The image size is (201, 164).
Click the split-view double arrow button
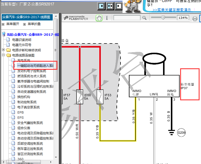[110, 6]
